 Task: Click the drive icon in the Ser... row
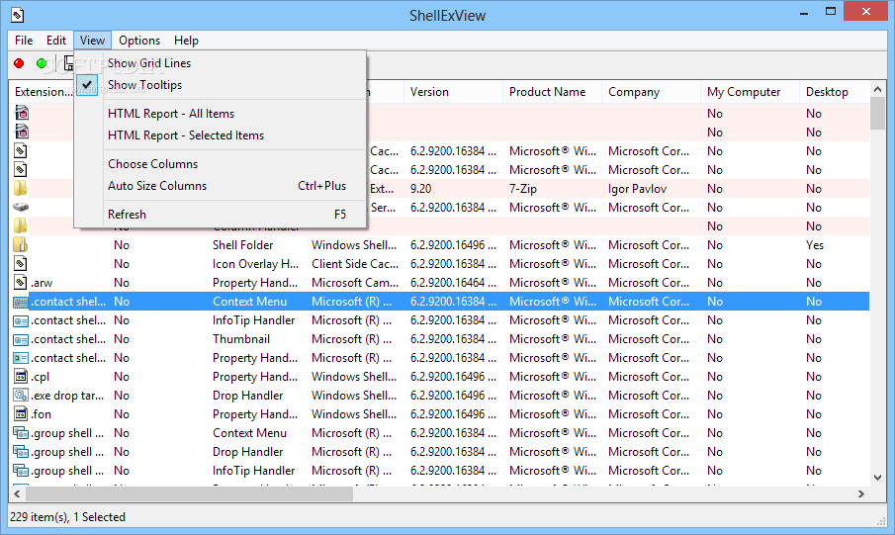tap(21, 208)
